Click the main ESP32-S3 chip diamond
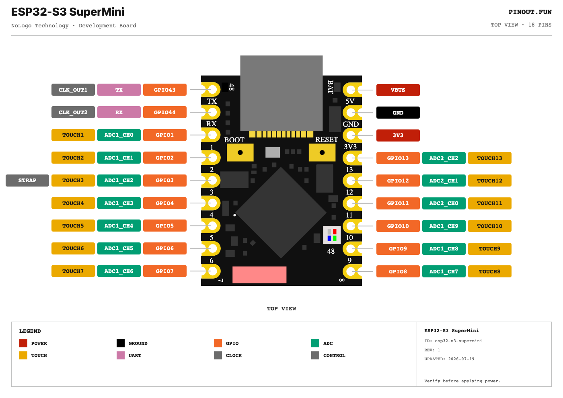Screen dimensions: 563x398 281,213
